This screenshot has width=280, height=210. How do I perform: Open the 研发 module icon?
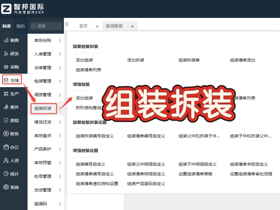(6, 53)
